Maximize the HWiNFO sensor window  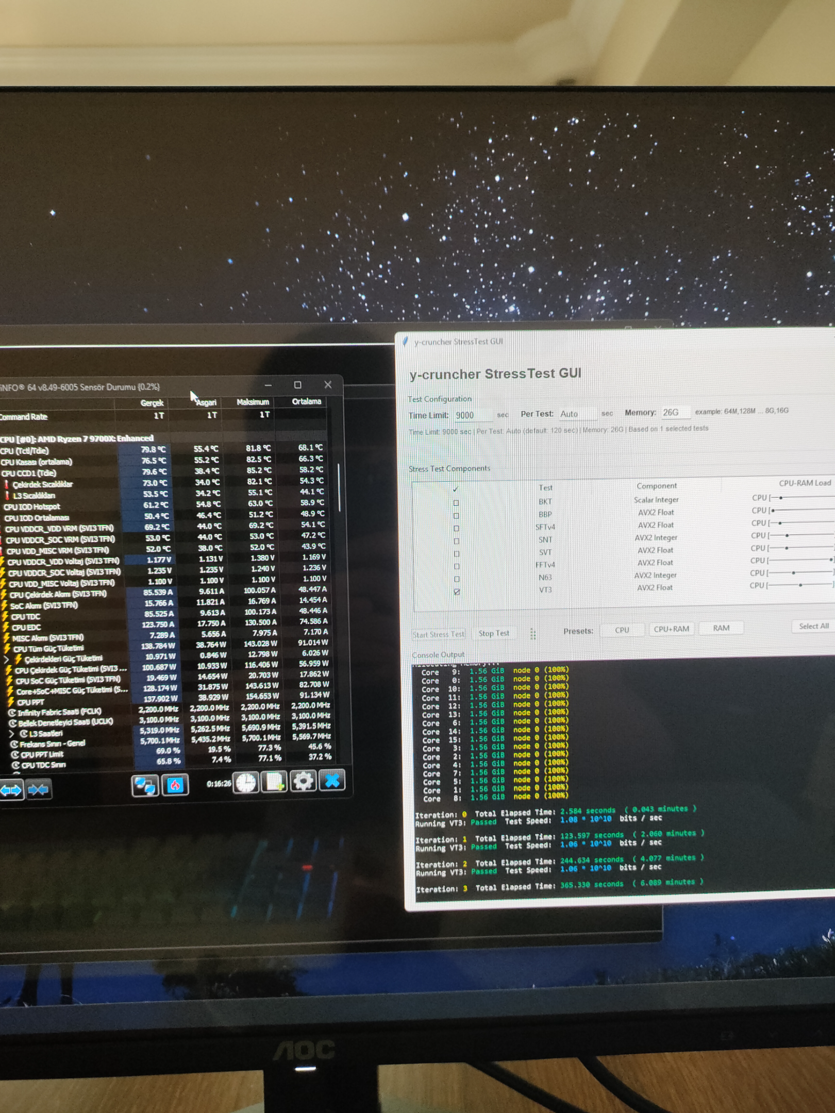coord(297,385)
